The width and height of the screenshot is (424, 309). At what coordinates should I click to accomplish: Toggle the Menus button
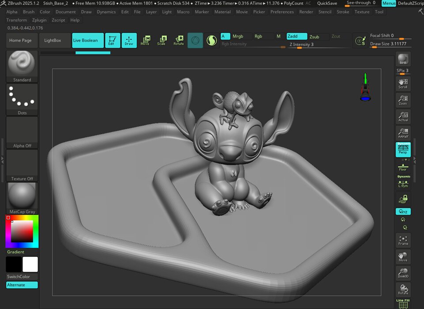(x=389, y=3)
